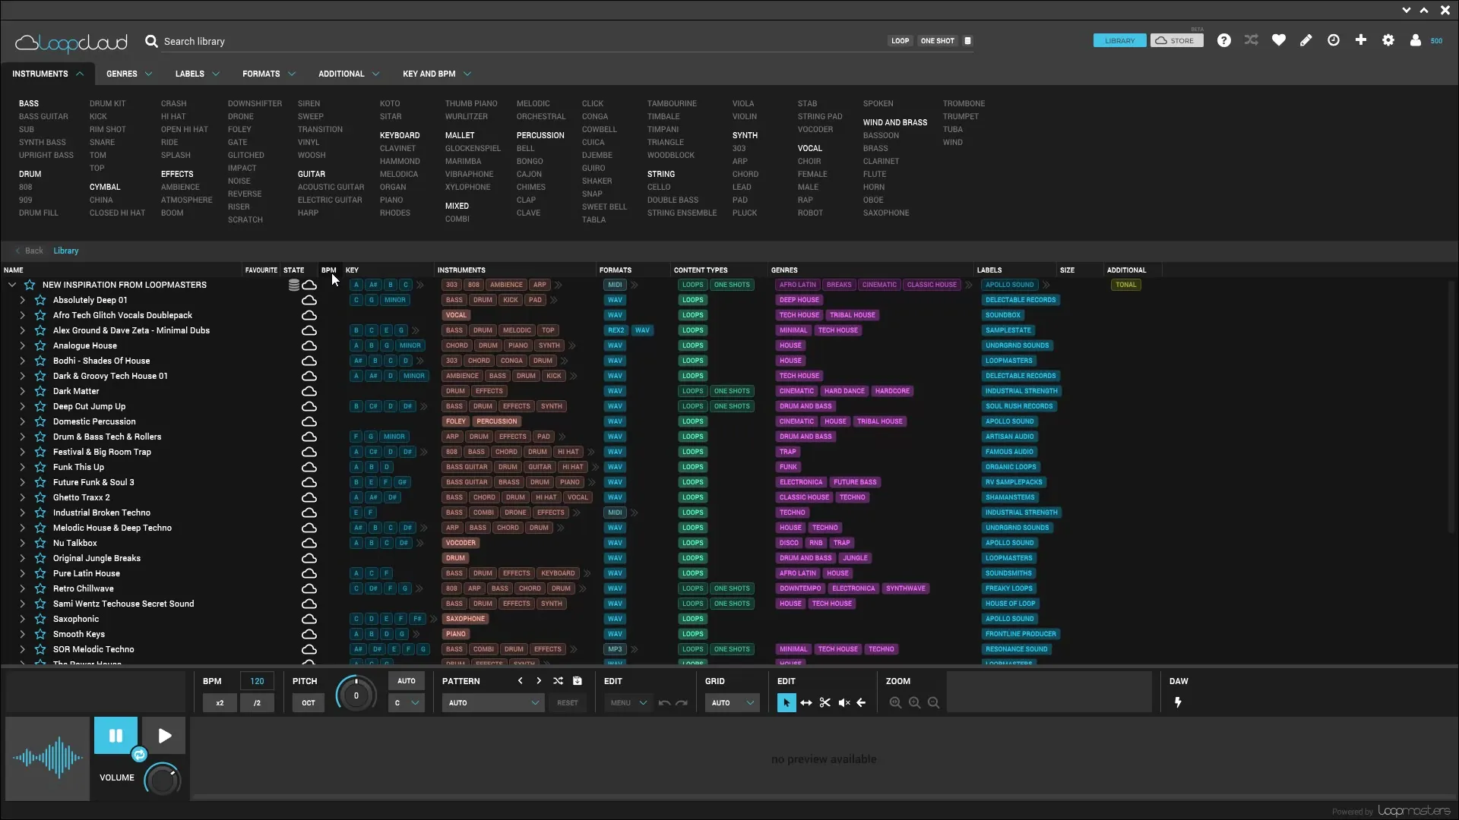The height and width of the screenshot is (820, 1459).
Task: Select the pointer edit tool
Action: tap(786, 703)
